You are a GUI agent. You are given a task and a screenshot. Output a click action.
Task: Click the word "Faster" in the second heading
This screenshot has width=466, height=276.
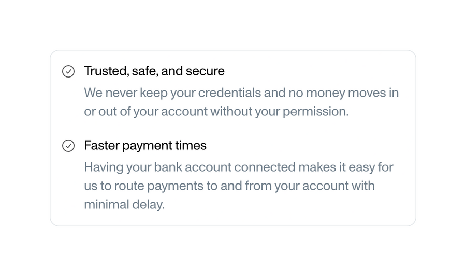coord(101,145)
